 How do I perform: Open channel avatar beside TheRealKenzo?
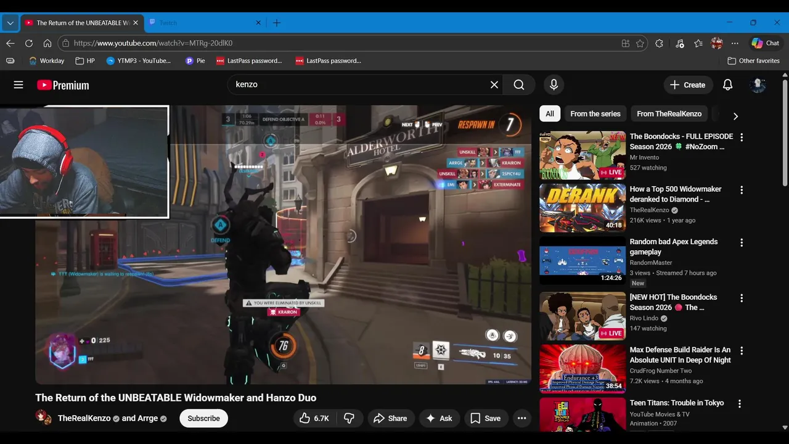point(43,417)
